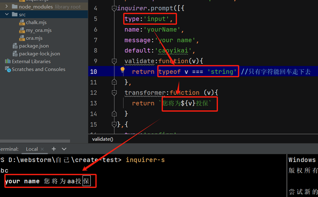
Task: Click the my_ora.mjs JS file icon
Action: pyautogui.click(x=22, y=30)
